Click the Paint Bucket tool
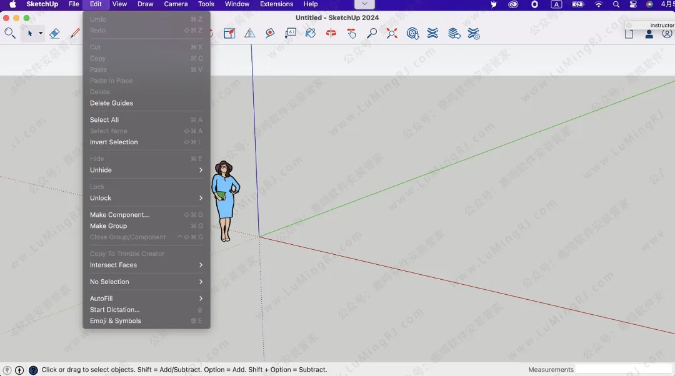The height and width of the screenshot is (376, 675). pos(311,34)
